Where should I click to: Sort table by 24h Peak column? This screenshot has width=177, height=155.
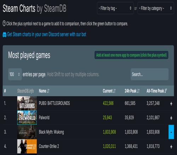tap(132, 91)
